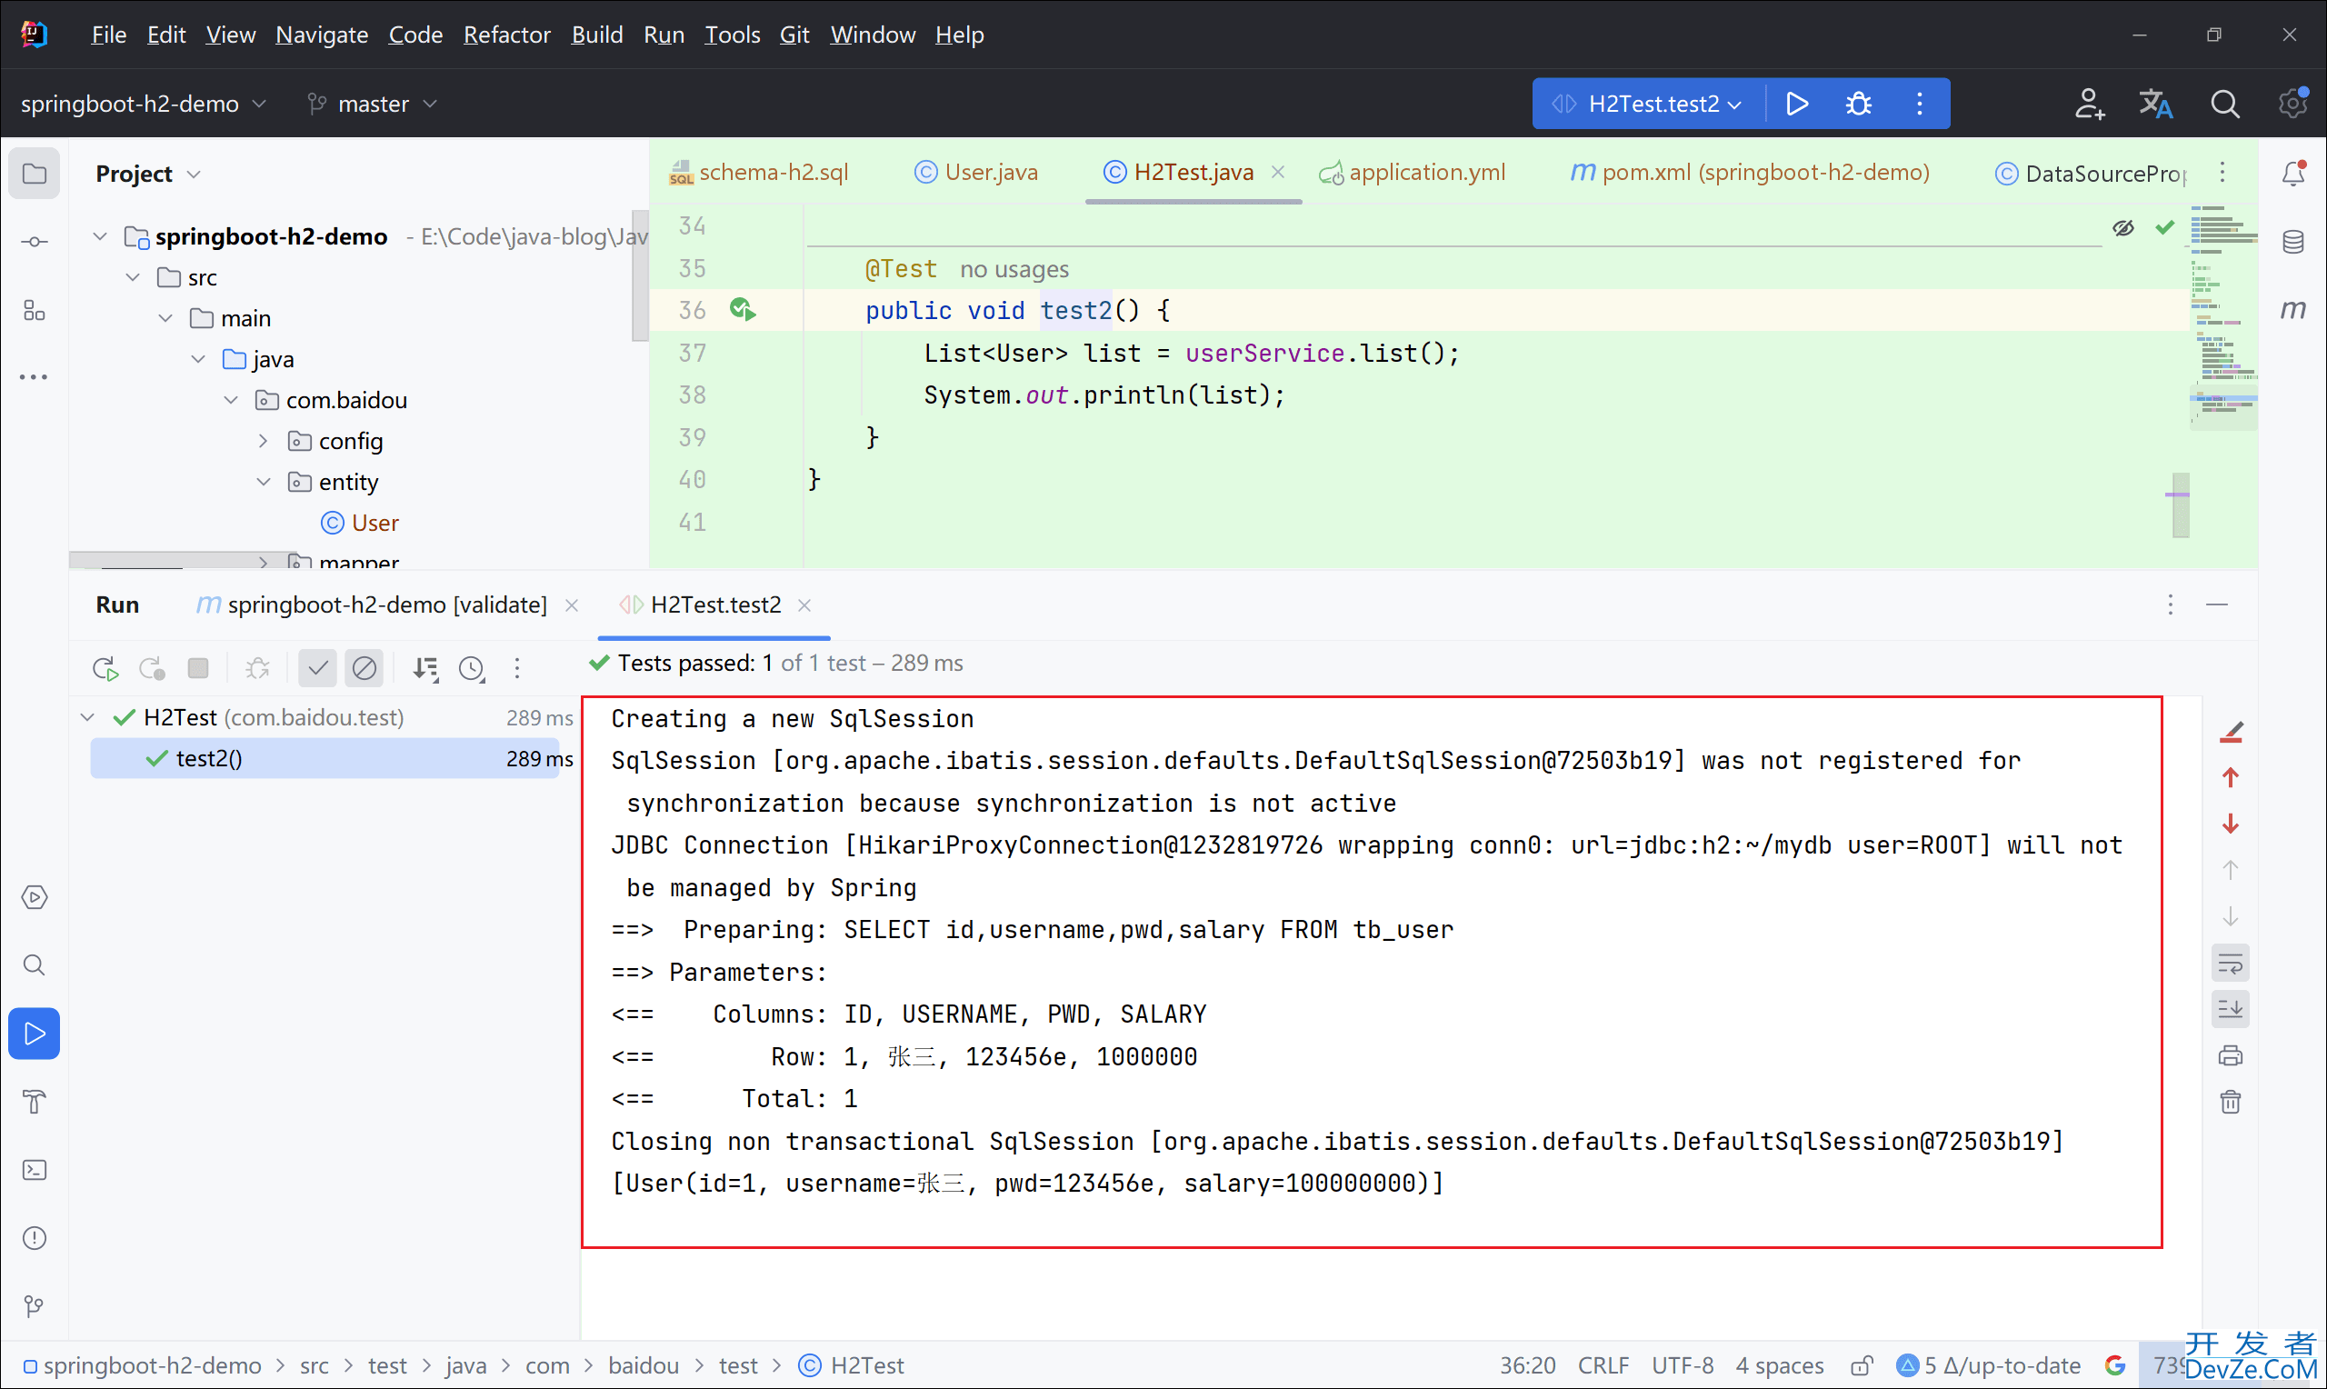This screenshot has width=2327, height=1389.
Task: Toggle soft-wrap in console
Action: (x=2231, y=964)
